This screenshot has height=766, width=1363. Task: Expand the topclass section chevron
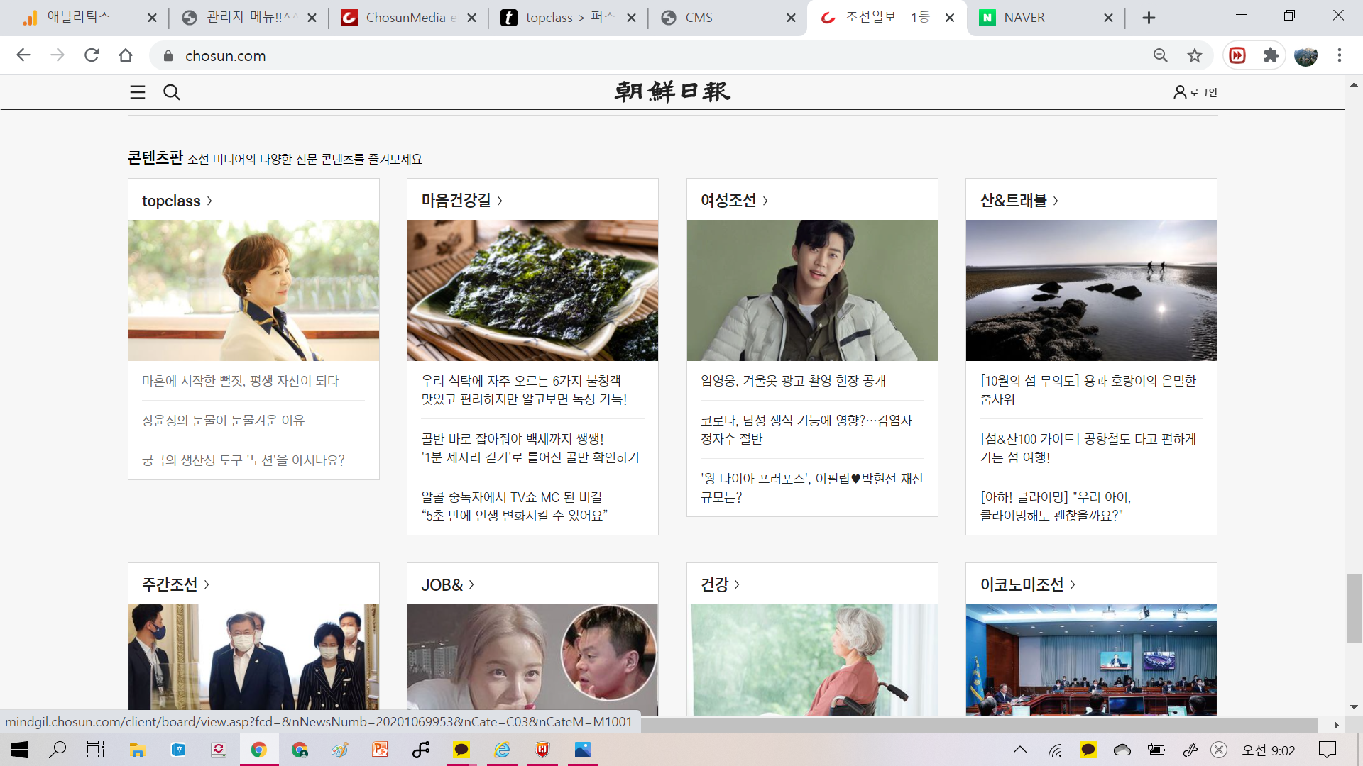tap(209, 201)
